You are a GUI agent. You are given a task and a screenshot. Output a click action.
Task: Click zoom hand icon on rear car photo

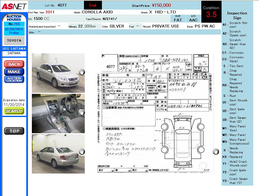(x=81, y=151)
